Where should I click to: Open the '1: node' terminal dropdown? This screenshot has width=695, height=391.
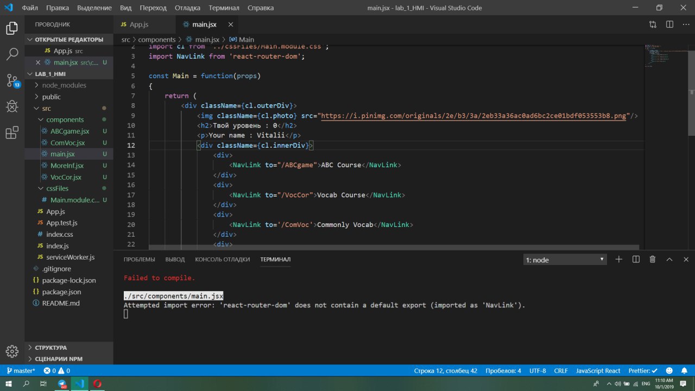tap(565, 260)
